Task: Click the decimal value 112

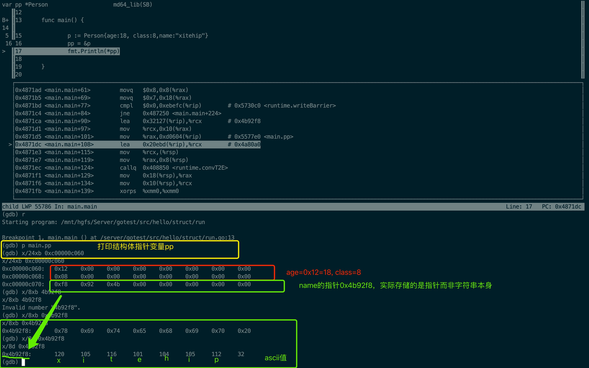Action: point(217,354)
